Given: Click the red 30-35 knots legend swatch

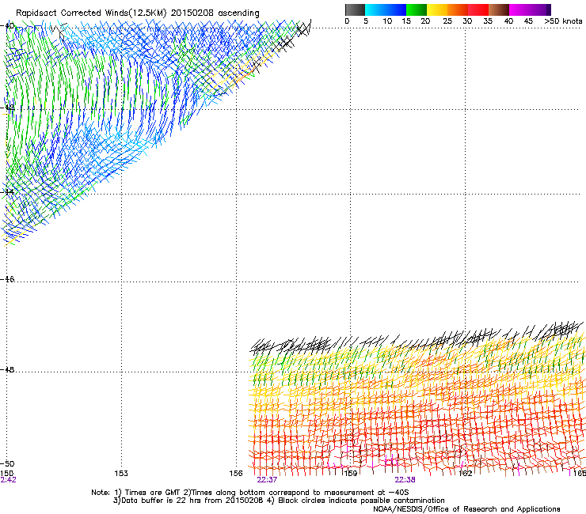Looking at the screenshot, I should point(478,9).
